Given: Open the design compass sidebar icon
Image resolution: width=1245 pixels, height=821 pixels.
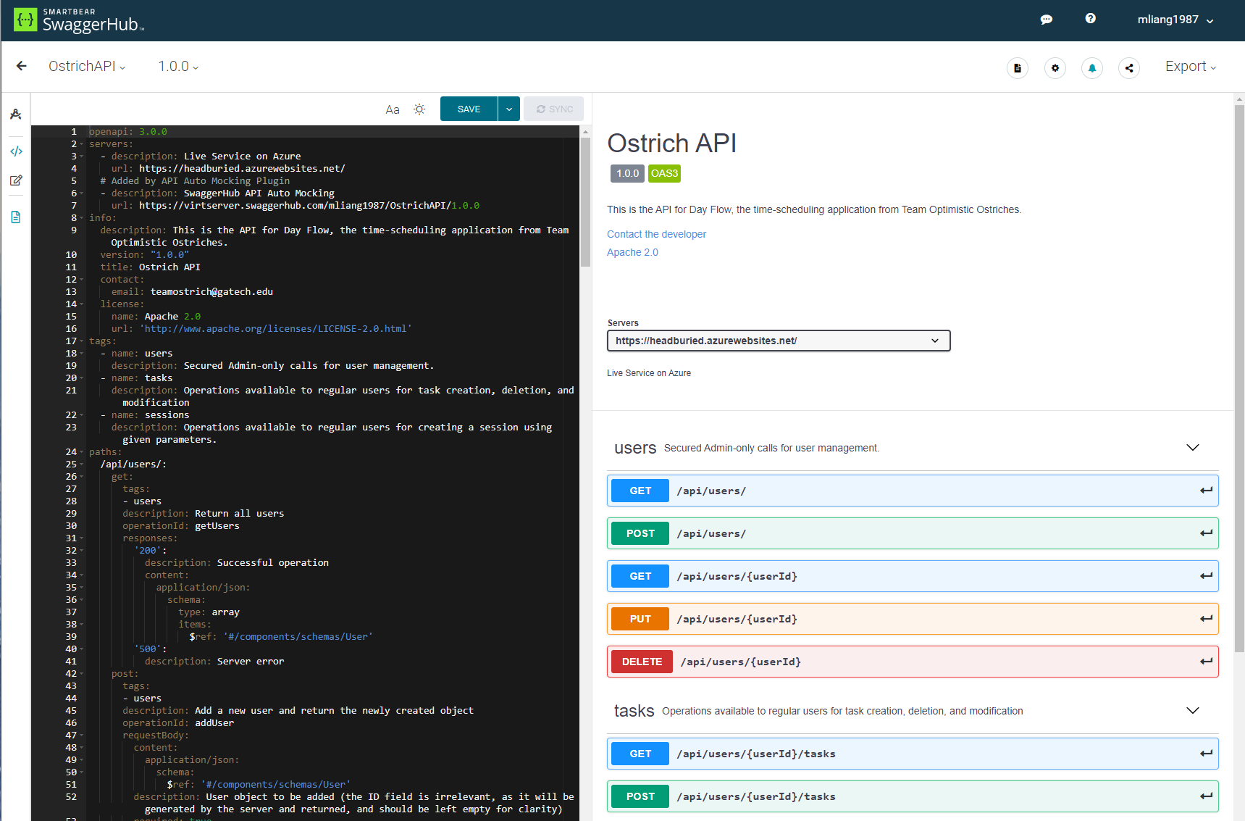Looking at the screenshot, I should (x=16, y=114).
